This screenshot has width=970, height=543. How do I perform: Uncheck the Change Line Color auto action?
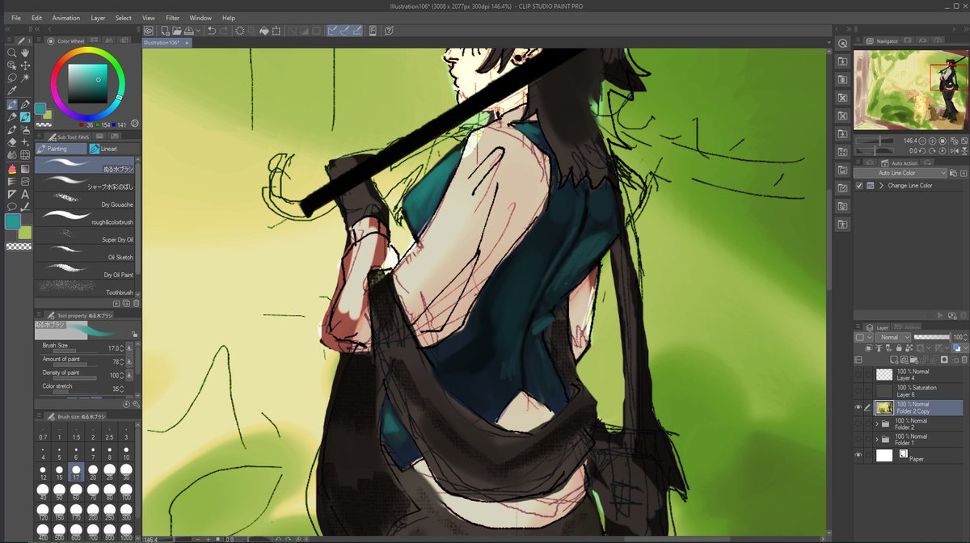[859, 185]
